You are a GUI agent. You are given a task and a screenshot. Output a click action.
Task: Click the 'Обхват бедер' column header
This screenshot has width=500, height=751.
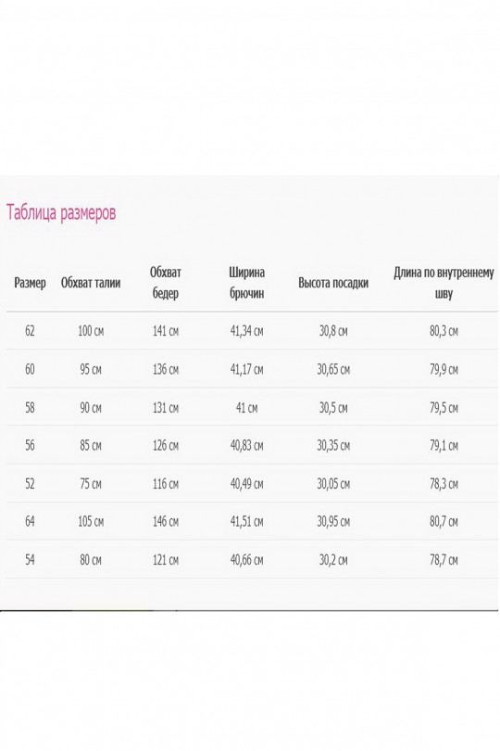(x=166, y=283)
